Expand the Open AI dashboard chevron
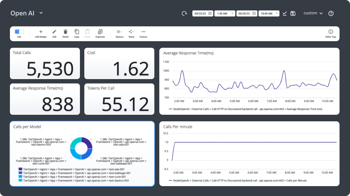The width and height of the screenshot is (350, 196). [x=41, y=13]
